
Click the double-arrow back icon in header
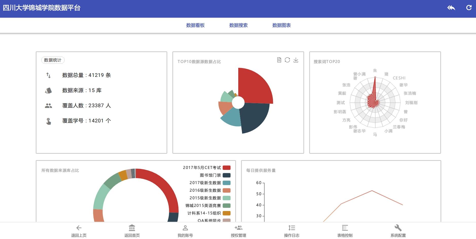pos(451,8)
